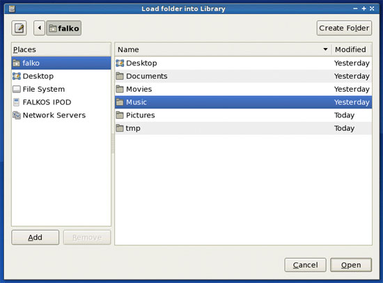Select Desktop icon in Places sidebar
The height and width of the screenshot is (283, 383).
17,76
